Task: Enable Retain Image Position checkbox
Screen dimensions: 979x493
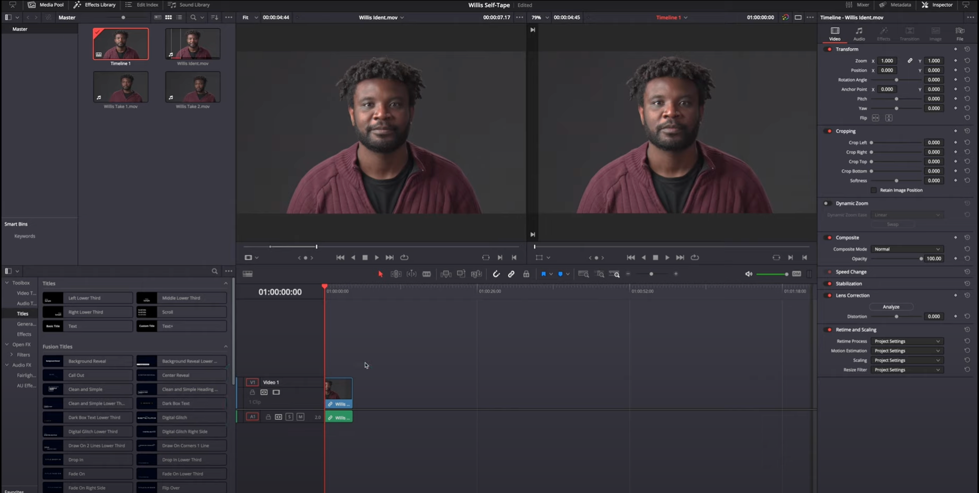Action: 873,190
